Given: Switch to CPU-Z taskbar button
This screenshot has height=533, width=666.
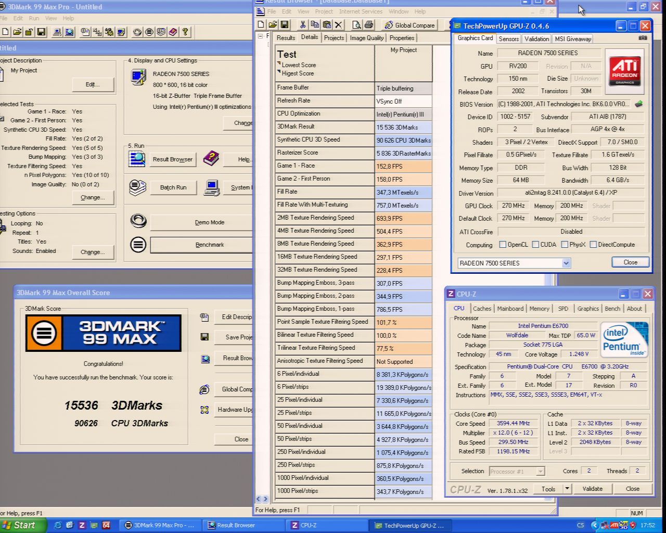Looking at the screenshot, I should [x=327, y=525].
